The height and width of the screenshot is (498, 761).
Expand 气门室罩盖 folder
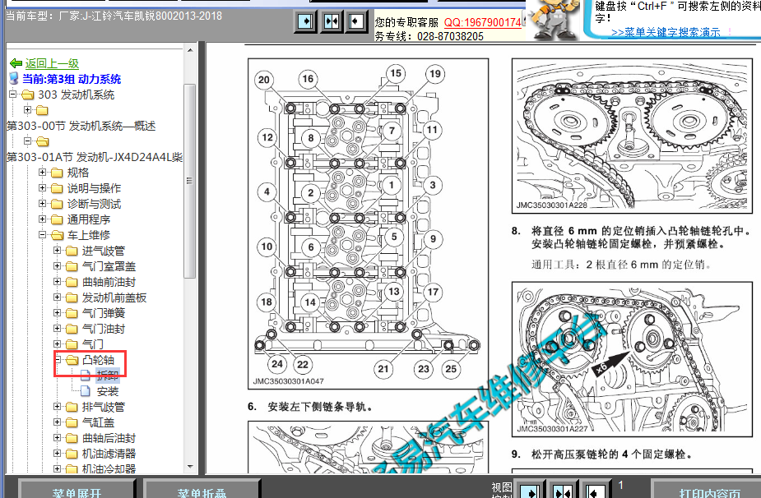(x=58, y=265)
